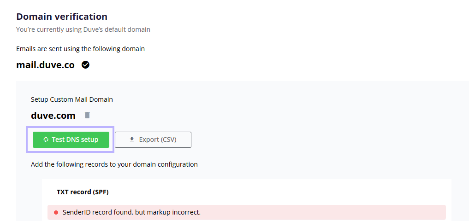
Task: Click the verified checkmark beside mail.duve.co
Action: [x=85, y=64]
